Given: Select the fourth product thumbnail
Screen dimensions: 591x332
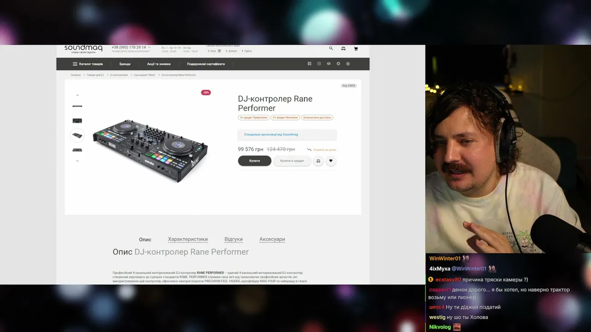Looking at the screenshot, I should click(77, 150).
